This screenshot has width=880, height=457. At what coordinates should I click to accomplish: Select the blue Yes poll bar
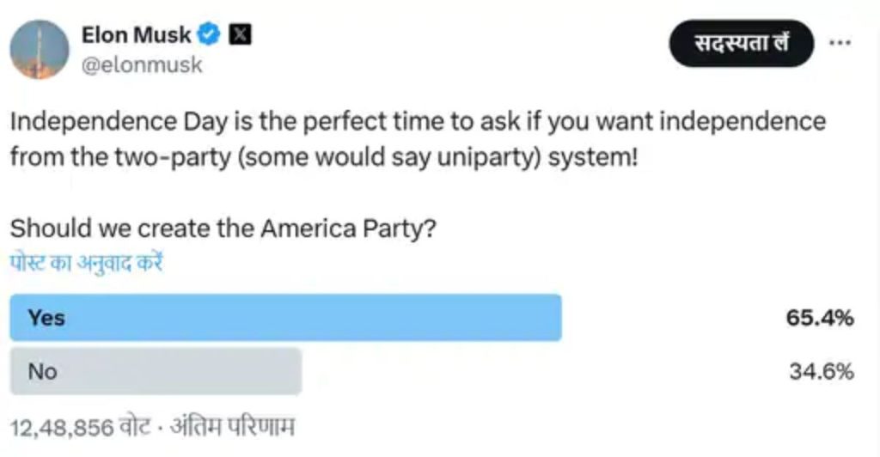pos(285,318)
